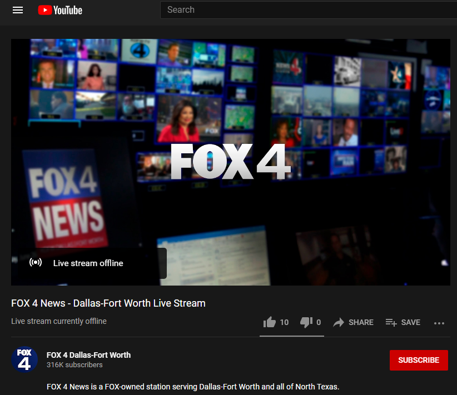Open the hamburger guide menu

(x=18, y=10)
